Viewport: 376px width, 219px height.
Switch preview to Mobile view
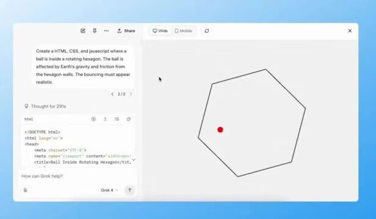[184, 31]
